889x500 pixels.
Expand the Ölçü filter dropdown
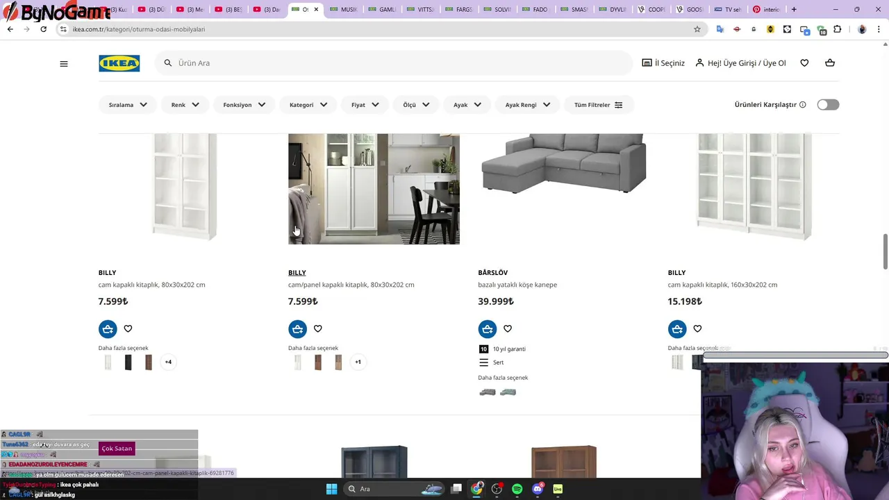[x=416, y=105]
